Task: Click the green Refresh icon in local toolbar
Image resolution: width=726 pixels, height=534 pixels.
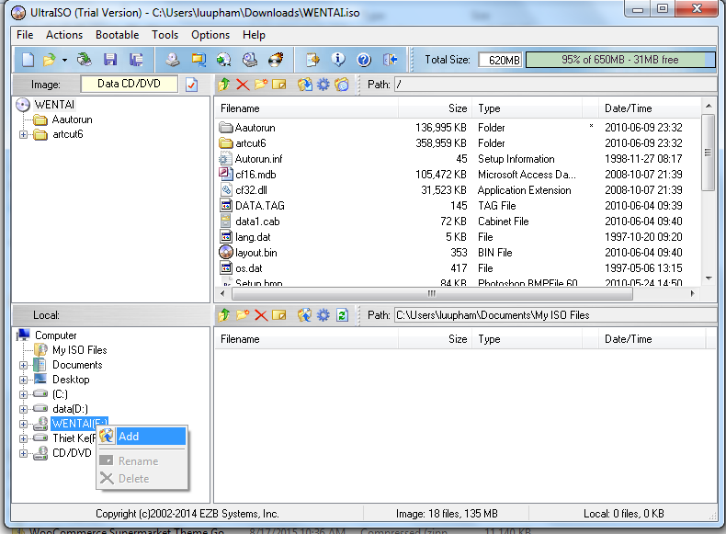Action: point(342,315)
